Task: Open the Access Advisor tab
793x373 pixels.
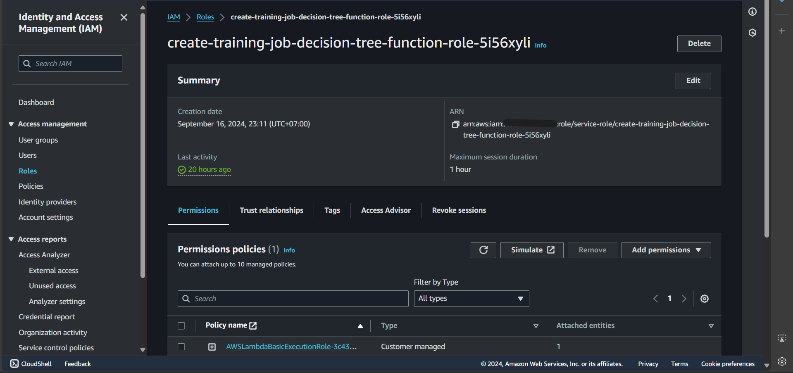Action: tap(386, 210)
